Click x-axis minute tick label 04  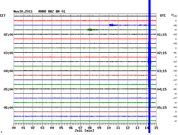(x=52, y=128)
